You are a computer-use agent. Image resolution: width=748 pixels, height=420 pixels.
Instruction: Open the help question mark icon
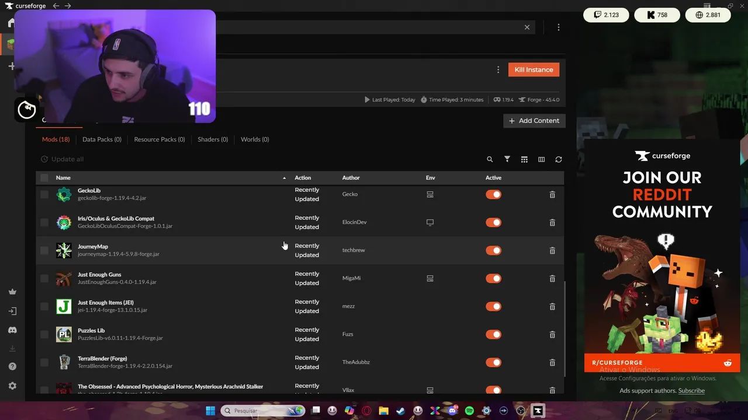tap(12, 366)
